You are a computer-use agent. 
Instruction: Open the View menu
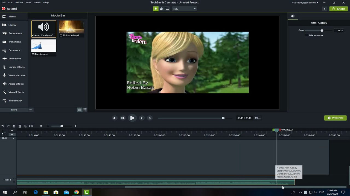point(28,2)
